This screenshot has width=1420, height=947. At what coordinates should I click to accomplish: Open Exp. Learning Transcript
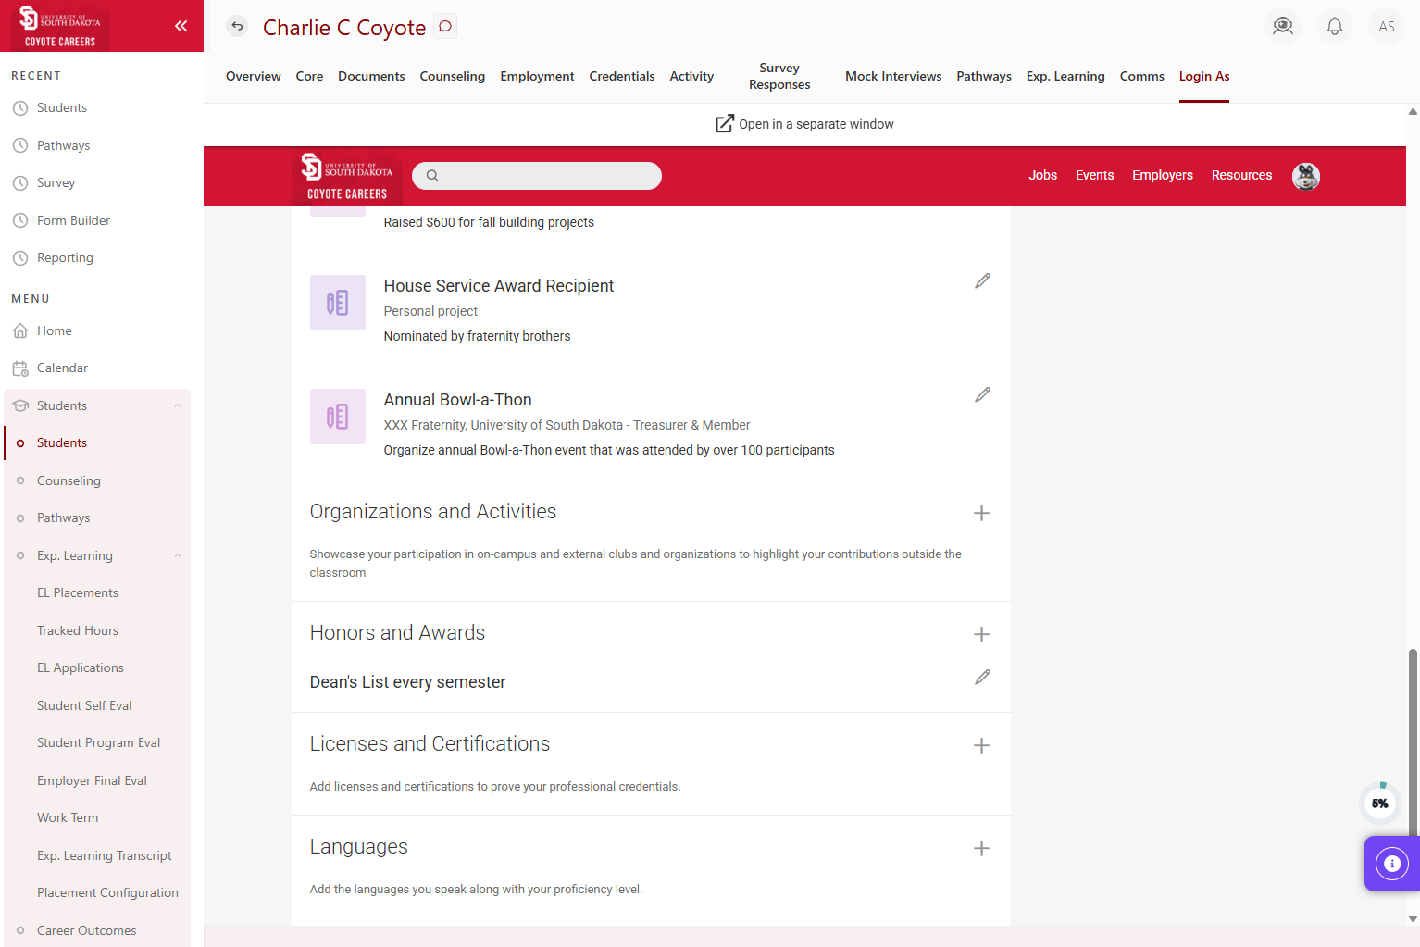coord(105,855)
